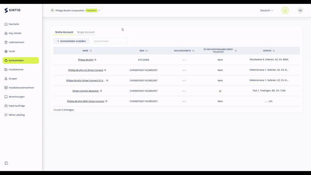This screenshot has height=175, width=311.
Task: Click the Sintio logo icon
Action: tap(6, 10)
